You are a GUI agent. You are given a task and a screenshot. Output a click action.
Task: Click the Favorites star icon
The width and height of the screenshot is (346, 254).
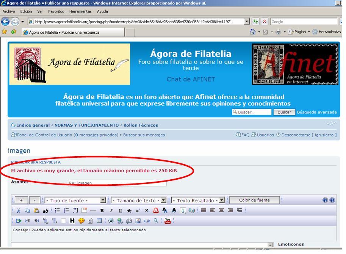click(x=4, y=32)
